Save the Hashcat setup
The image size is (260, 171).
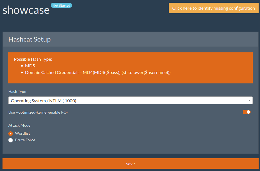(x=131, y=164)
